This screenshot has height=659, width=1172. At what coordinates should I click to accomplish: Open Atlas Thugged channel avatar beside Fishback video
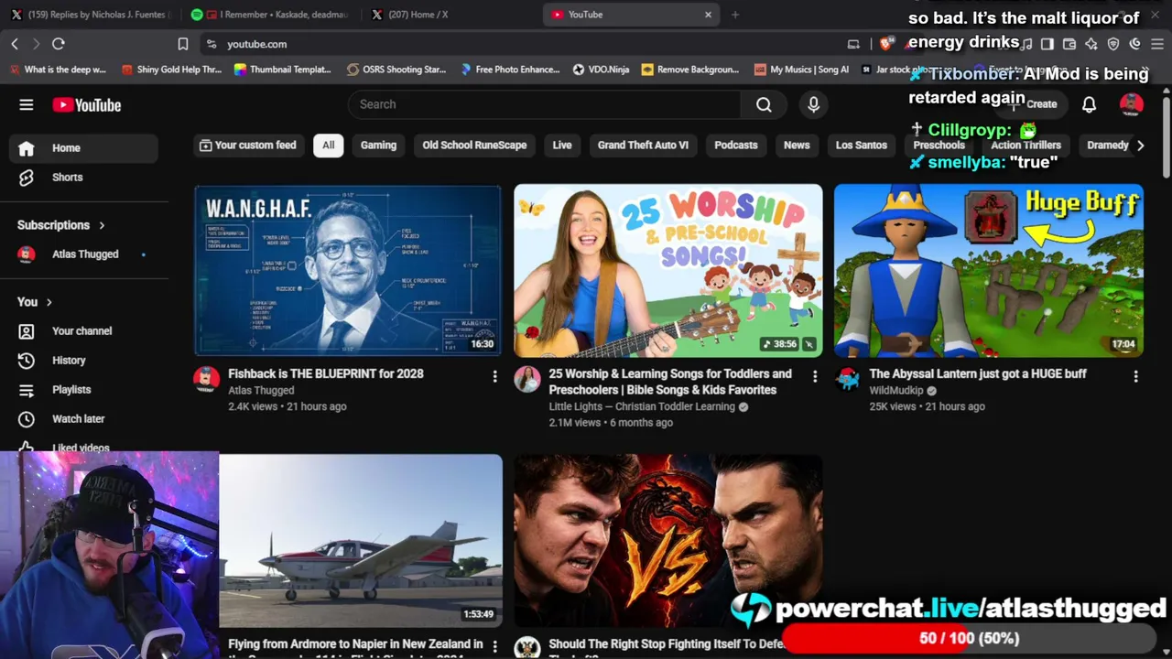point(207,379)
